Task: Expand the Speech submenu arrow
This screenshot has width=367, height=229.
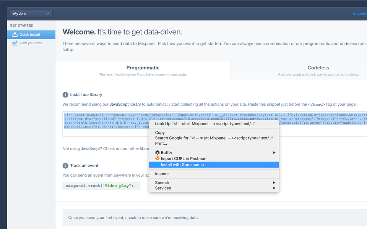Action: (x=274, y=182)
